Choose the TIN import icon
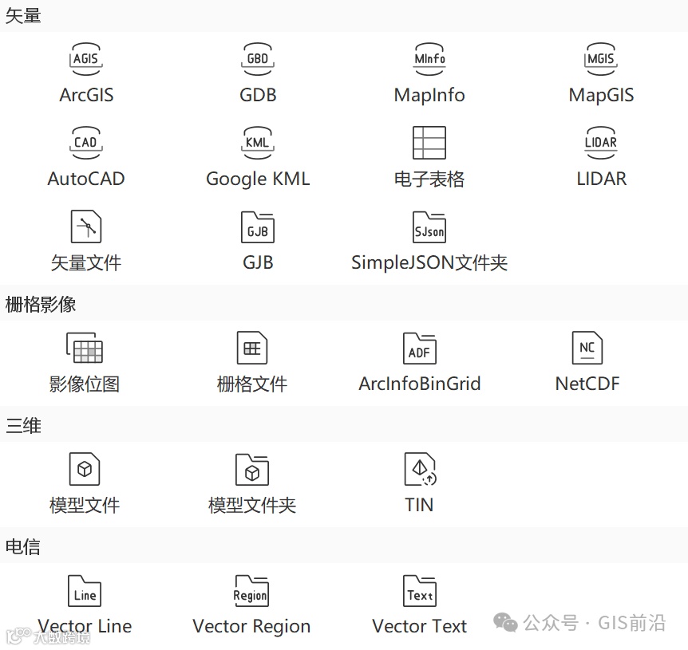Viewport: 688px width, 650px height. [420, 469]
